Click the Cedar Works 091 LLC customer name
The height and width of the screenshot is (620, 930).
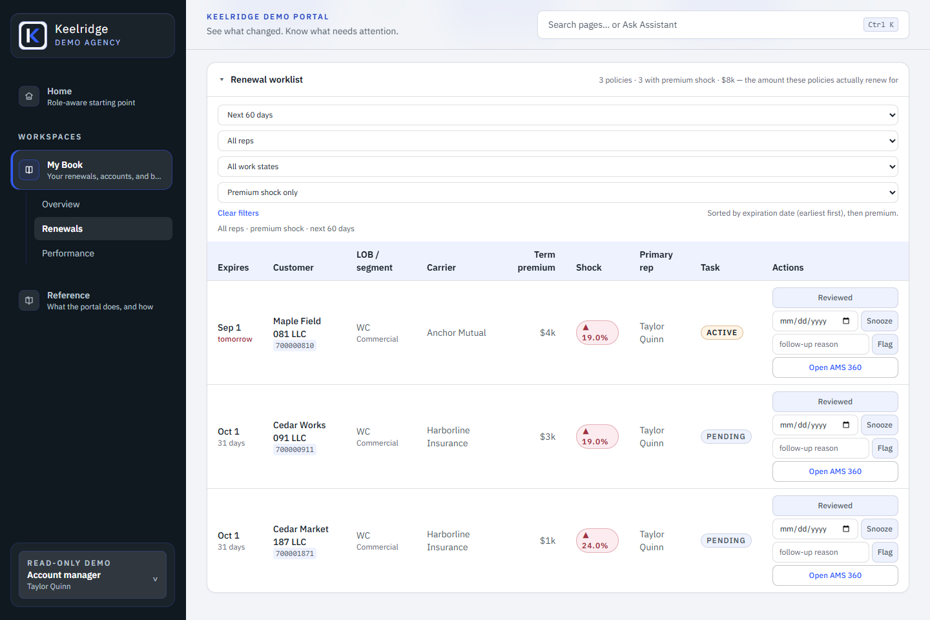299,431
